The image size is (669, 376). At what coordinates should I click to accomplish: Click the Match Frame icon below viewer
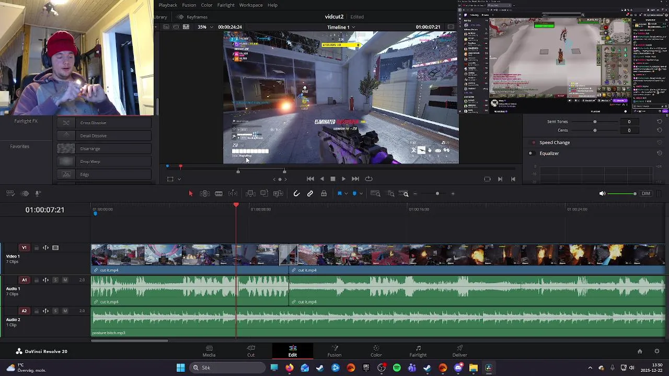point(487,179)
